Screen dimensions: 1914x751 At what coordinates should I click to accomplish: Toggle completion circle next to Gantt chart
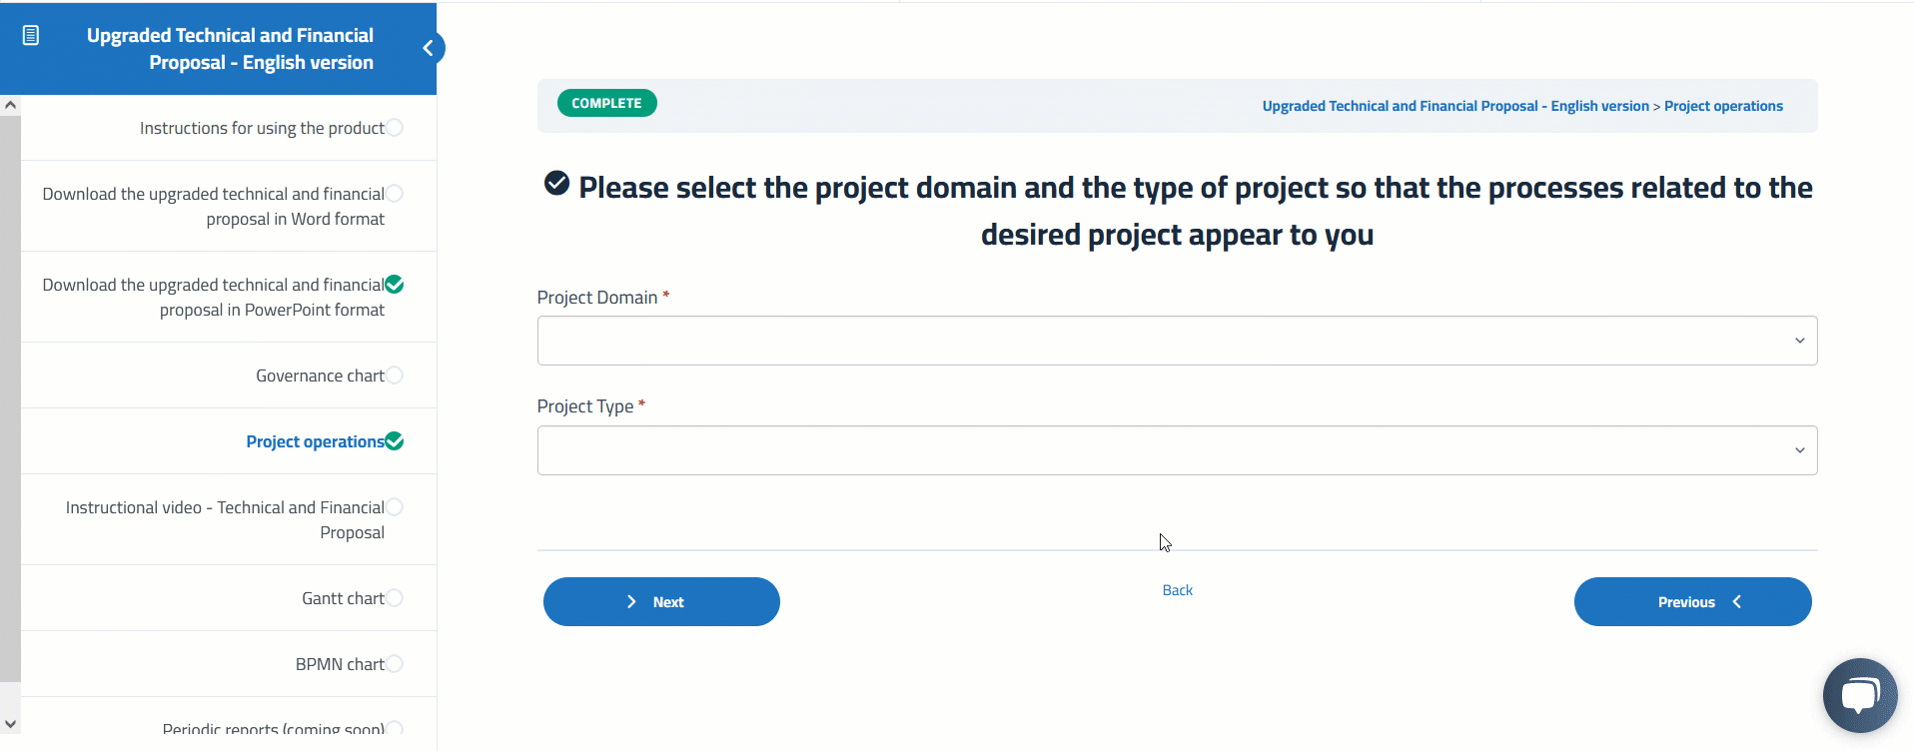[395, 598]
